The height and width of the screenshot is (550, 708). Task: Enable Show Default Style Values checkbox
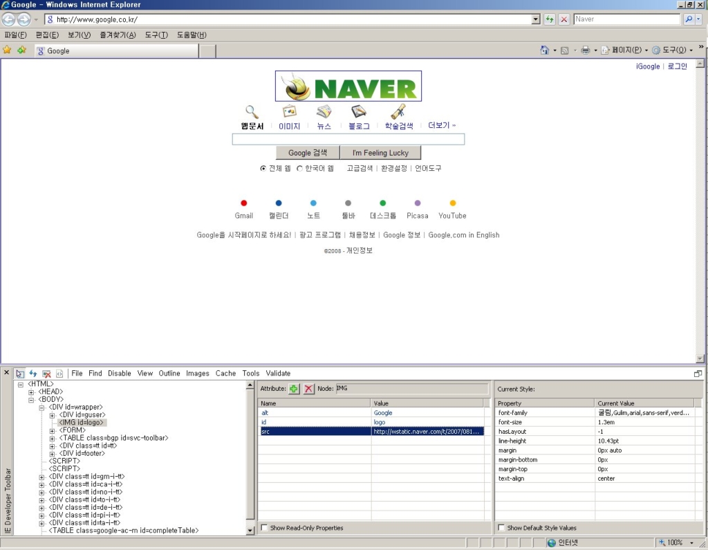501,527
